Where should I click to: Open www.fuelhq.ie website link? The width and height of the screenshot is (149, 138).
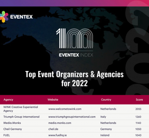pos(58,135)
